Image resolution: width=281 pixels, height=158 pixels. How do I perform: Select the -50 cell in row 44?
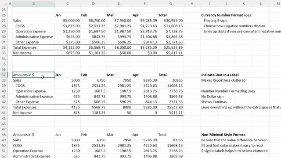pos(119,113)
